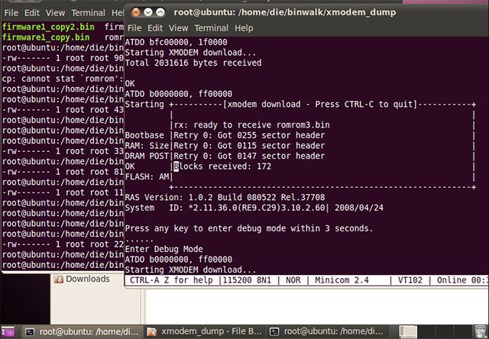489x339 pixels.
Task: Click the Downloads folder icon
Action: [x=58, y=279]
